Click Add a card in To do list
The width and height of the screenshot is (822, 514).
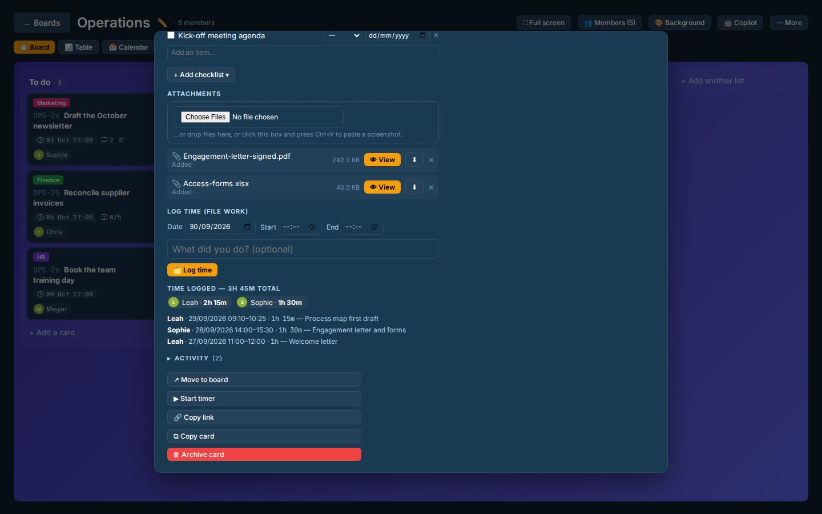[x=52, y=333]
